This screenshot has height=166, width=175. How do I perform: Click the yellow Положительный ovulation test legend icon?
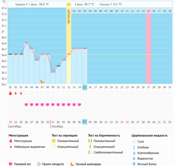[53, 141]
